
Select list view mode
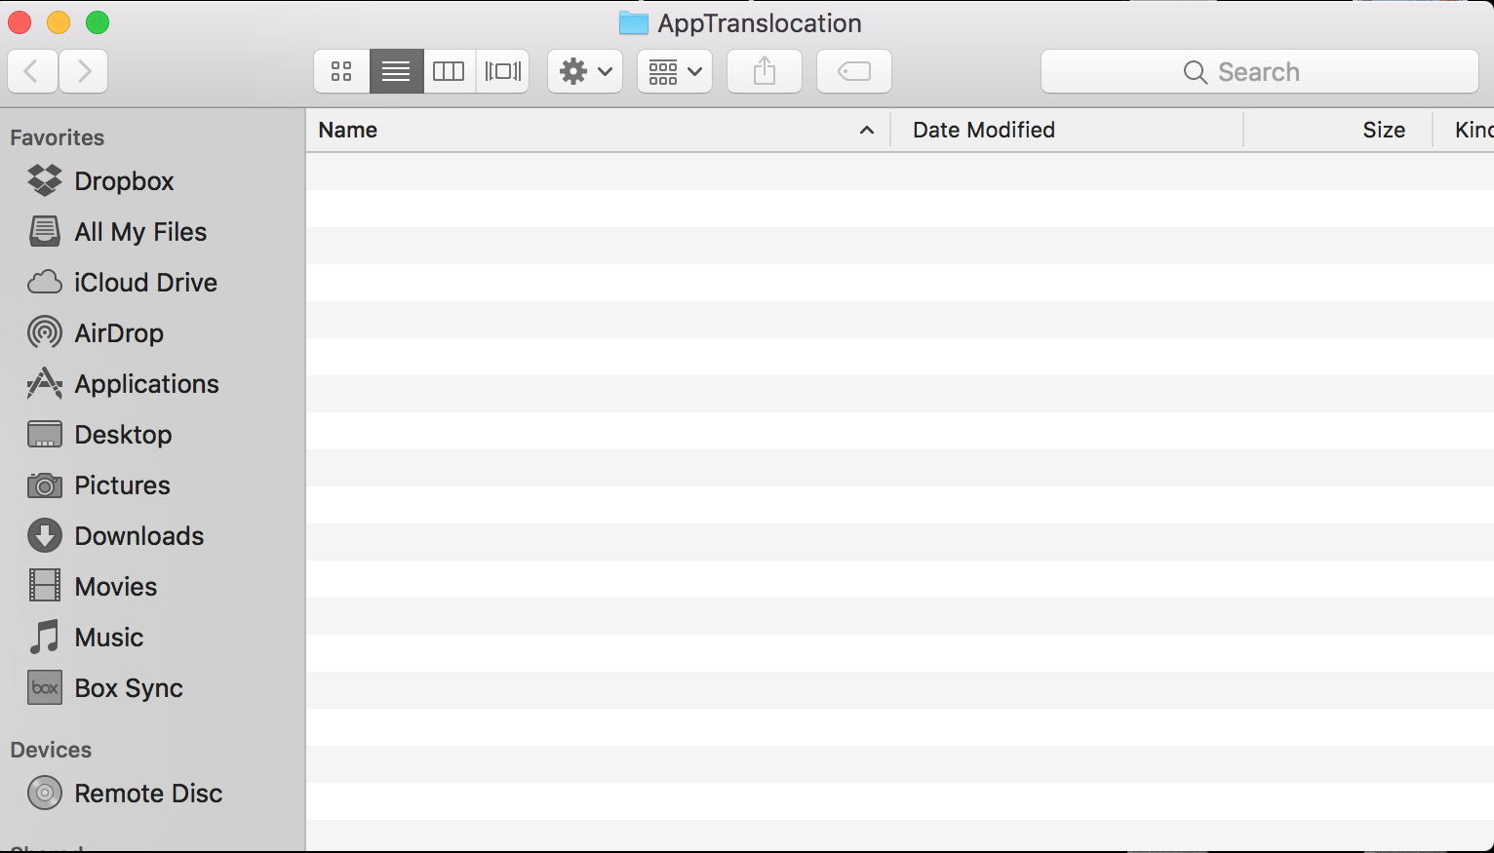tap(396, 71)
